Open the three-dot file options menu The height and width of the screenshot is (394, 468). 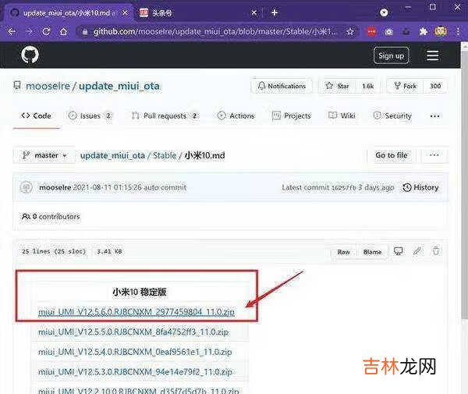point(434,155)
